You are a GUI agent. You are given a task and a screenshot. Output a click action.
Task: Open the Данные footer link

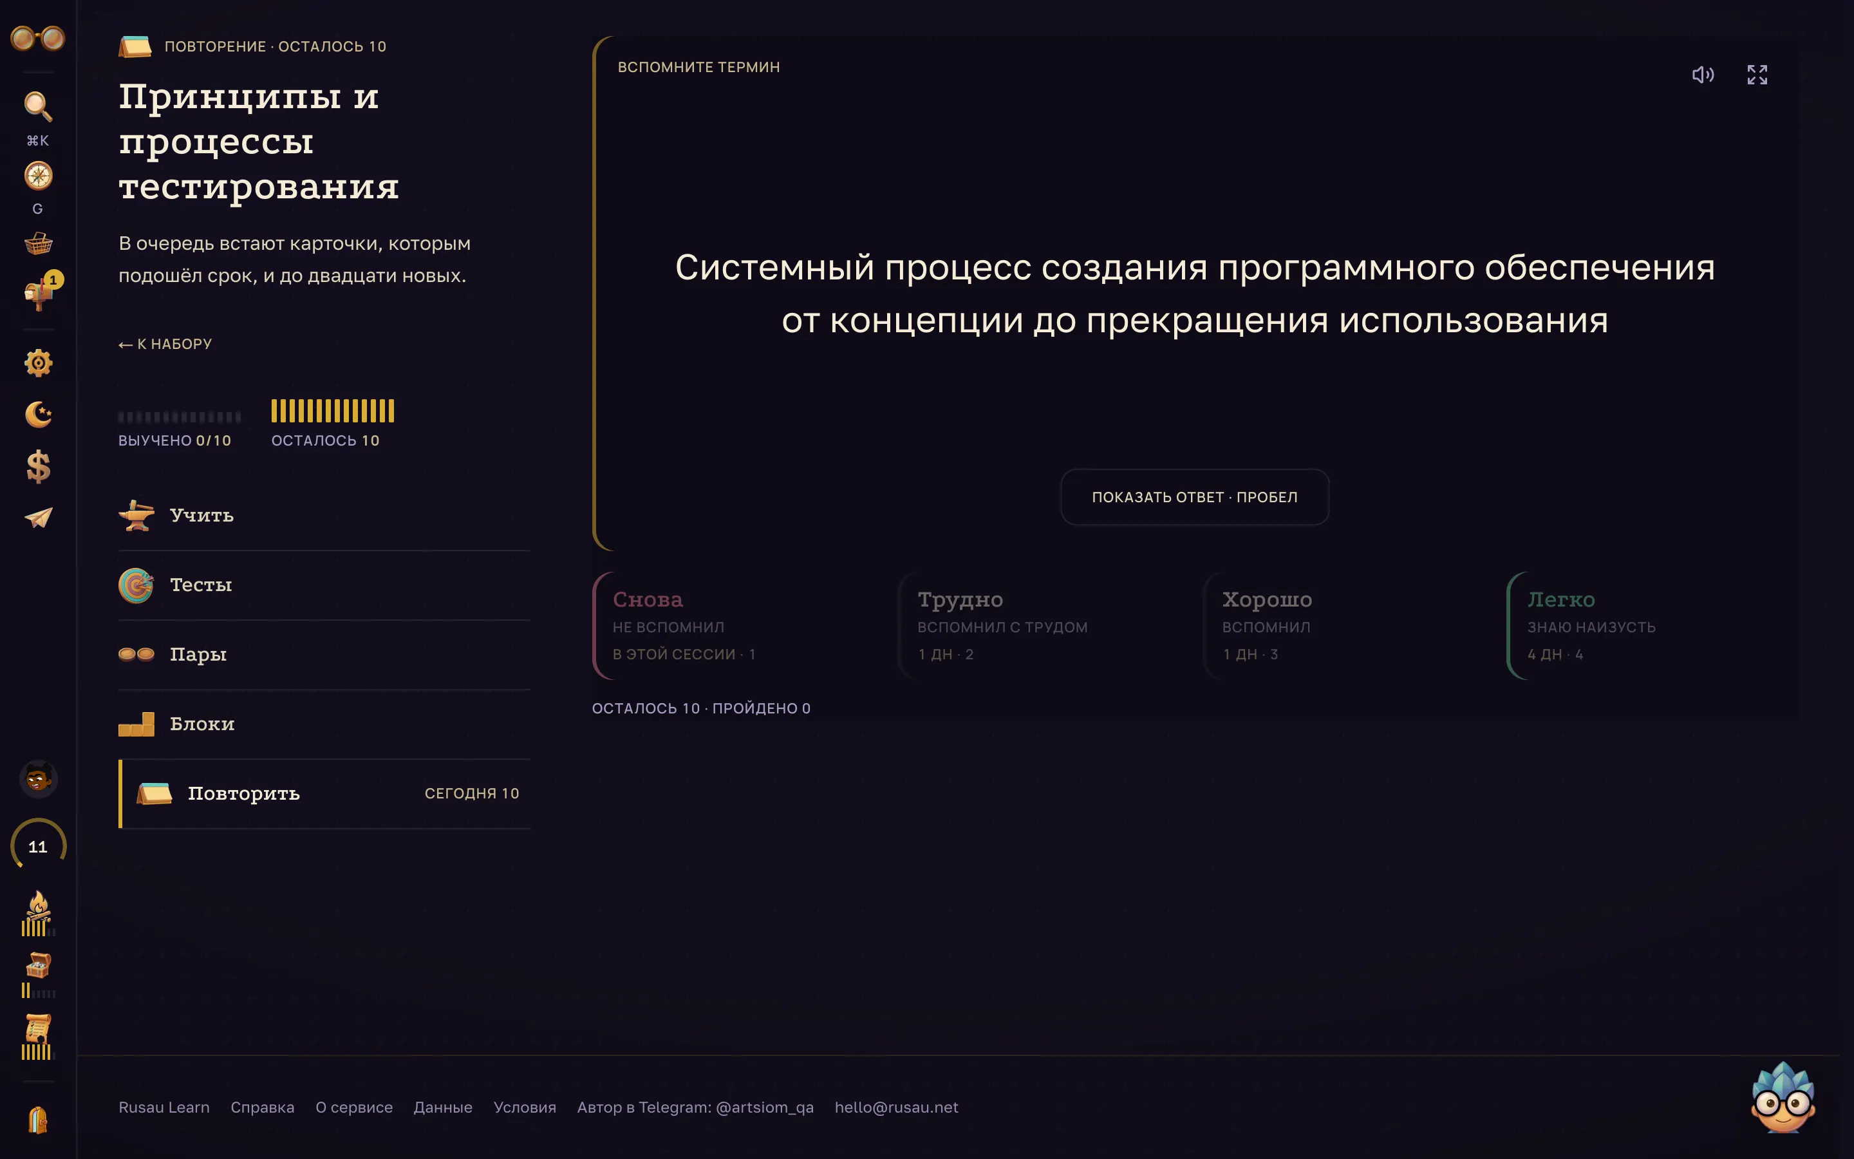(443, 1107)
